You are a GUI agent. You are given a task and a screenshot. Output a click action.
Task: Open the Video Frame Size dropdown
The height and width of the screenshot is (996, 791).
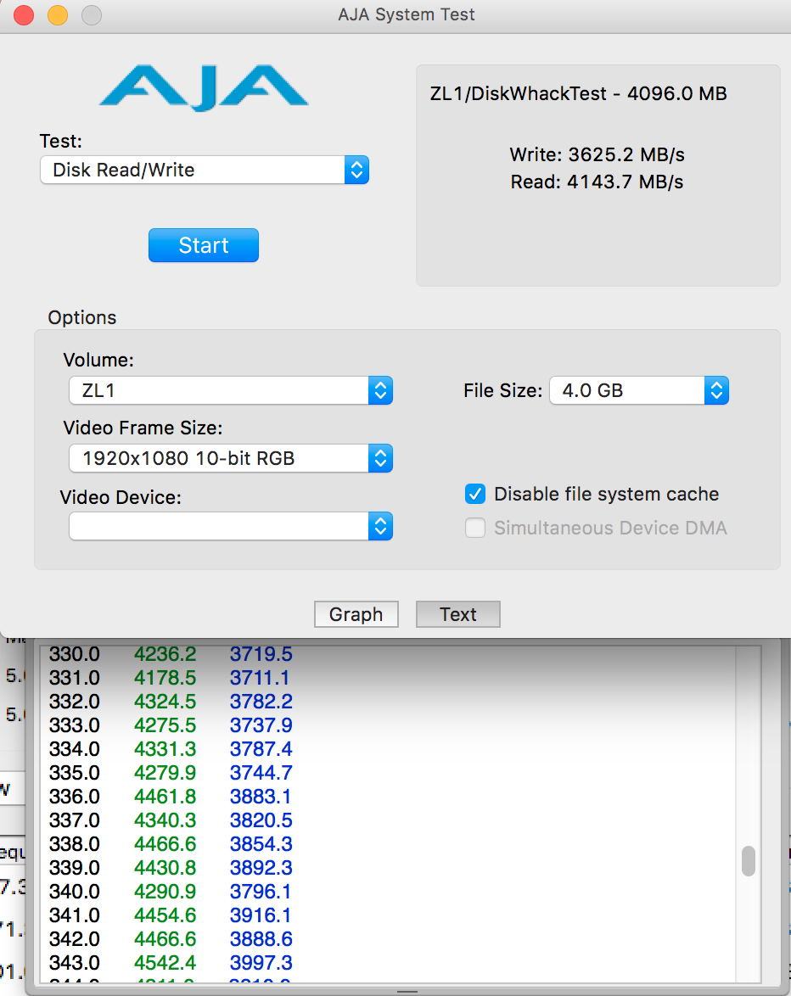[x=231, y=459]
